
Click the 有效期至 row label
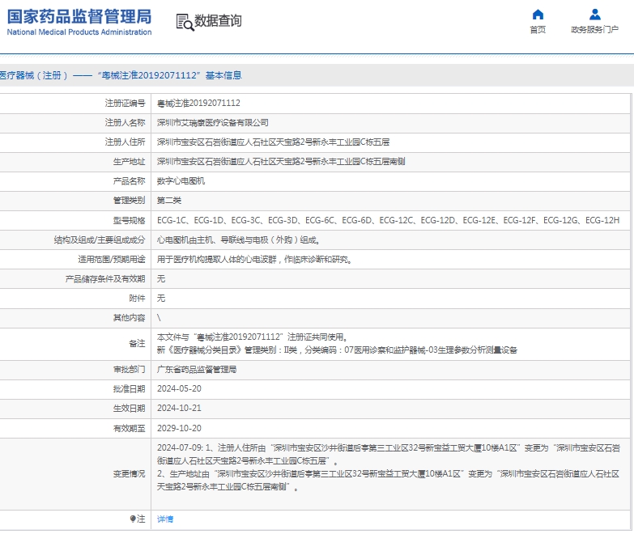point(129,428)
